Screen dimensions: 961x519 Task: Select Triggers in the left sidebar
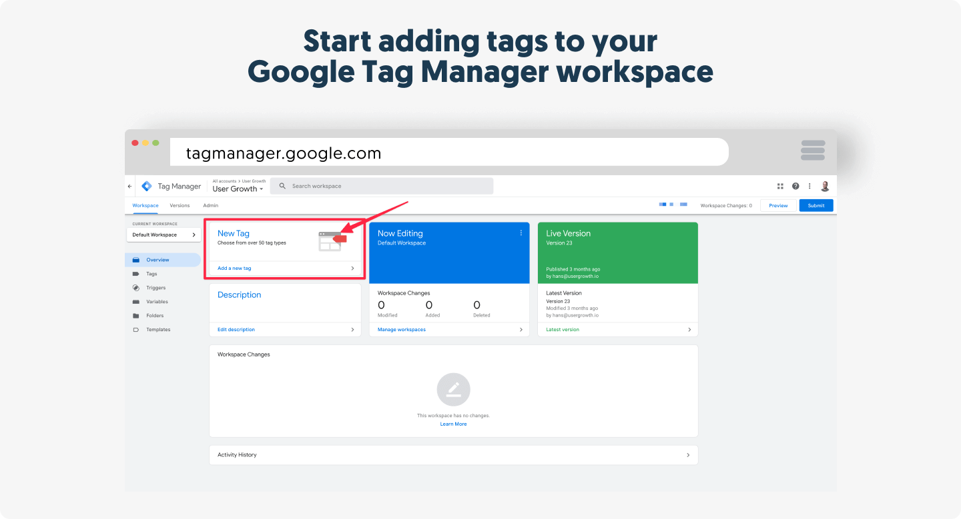coord(155,288)
